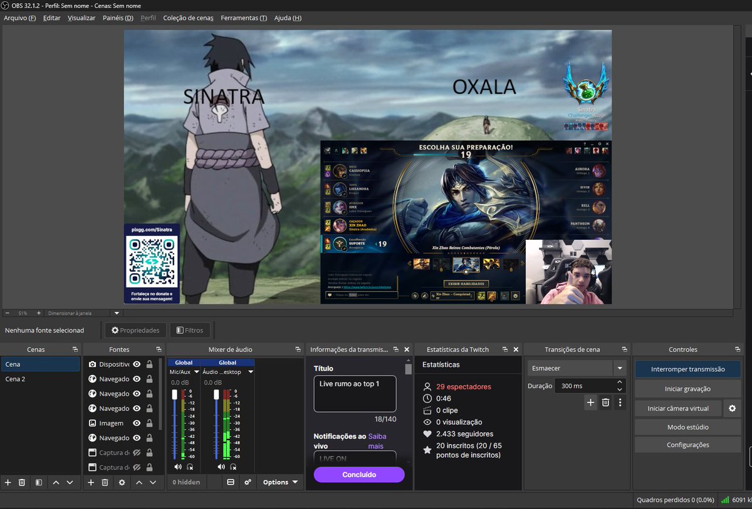Open the Painéis menu
The image size is (752, 509).
[118, 18]
